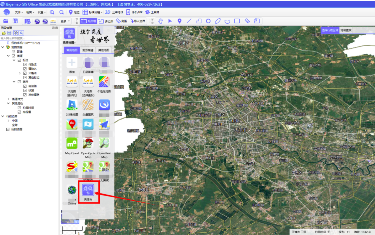Toggle the 拍摄时间 checkbox
This screenshot has height=235, width=375.
(x=19, y=108)
